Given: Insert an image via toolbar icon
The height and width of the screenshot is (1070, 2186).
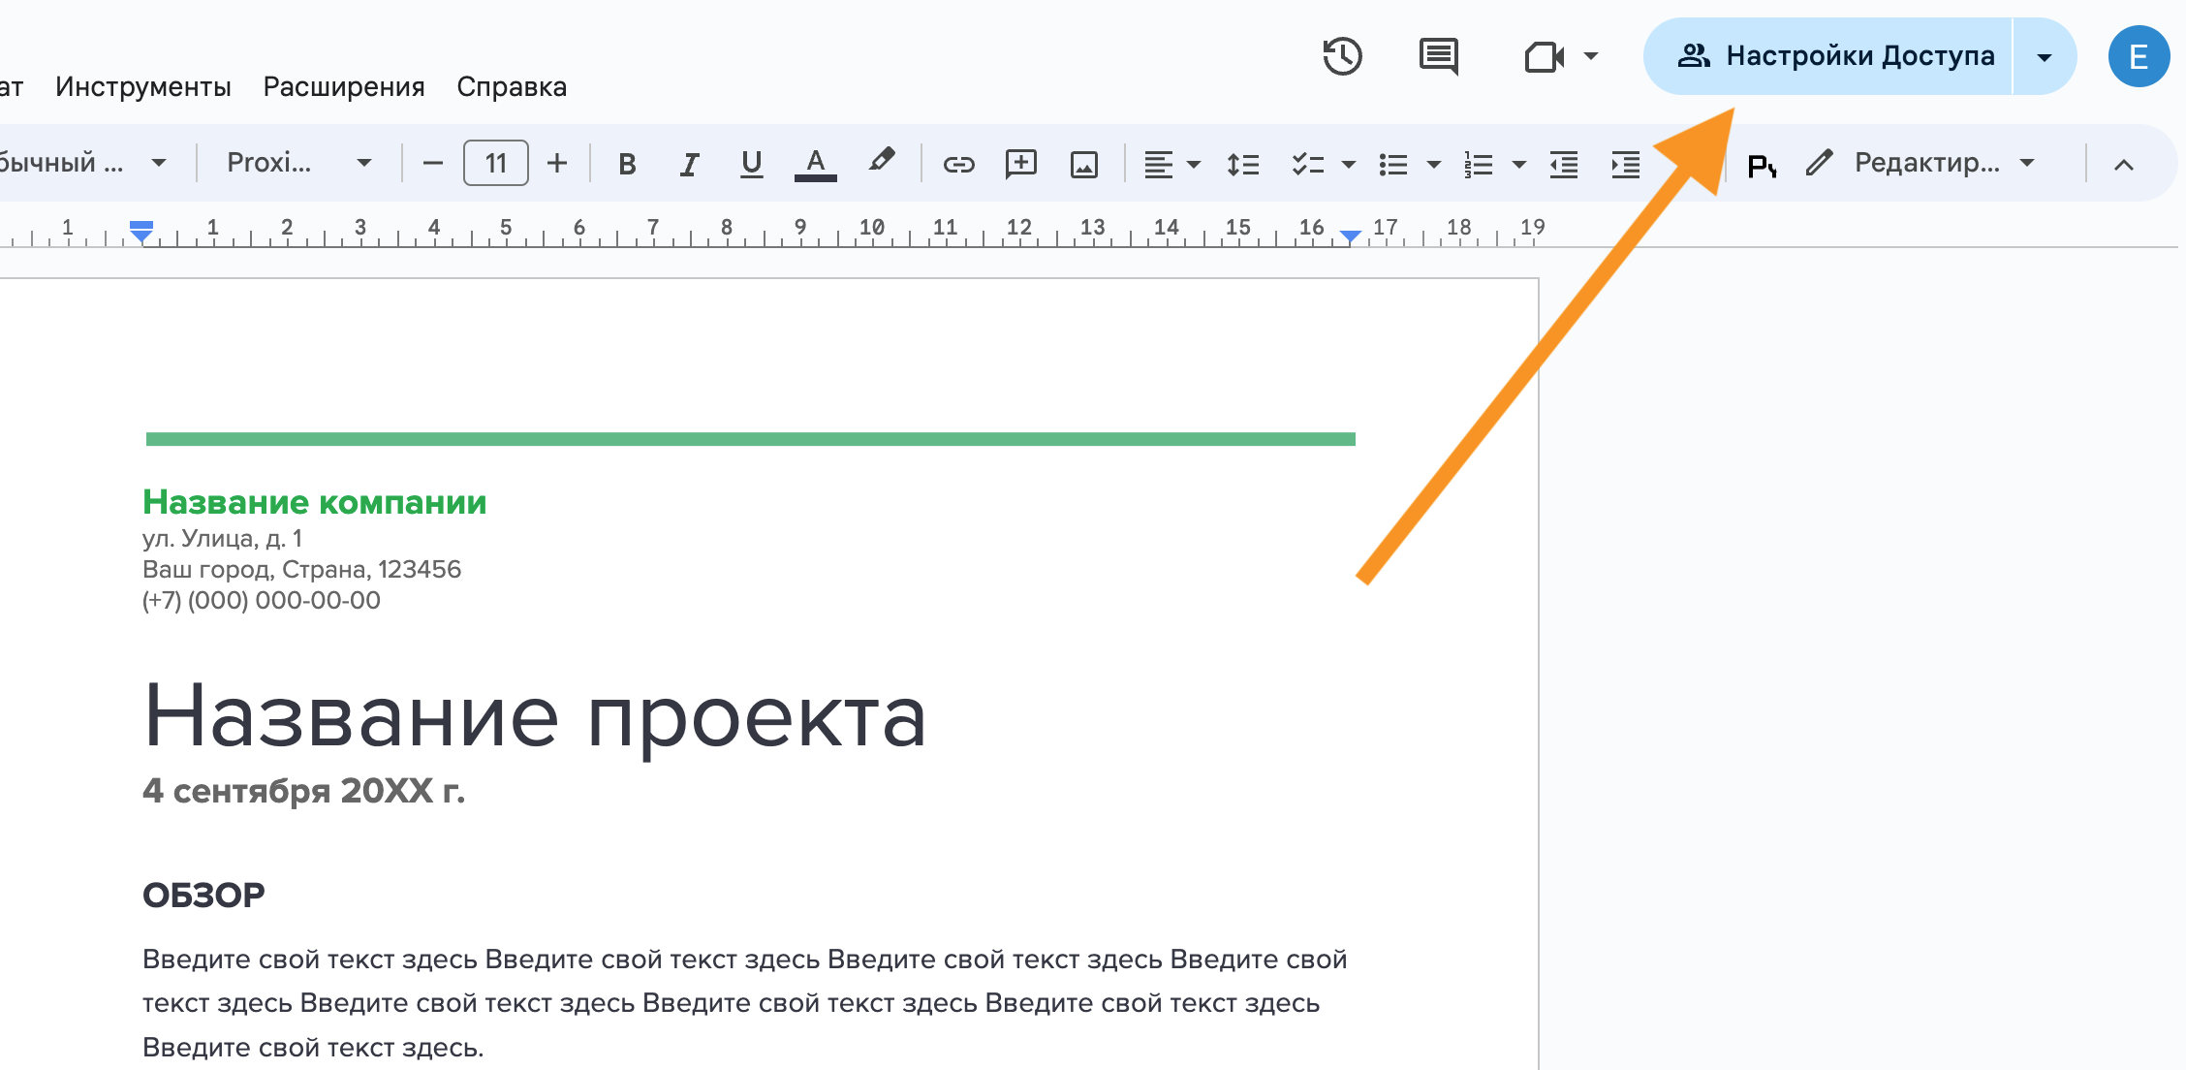Looking at the screenshot, I should [x=1083, y=164].
